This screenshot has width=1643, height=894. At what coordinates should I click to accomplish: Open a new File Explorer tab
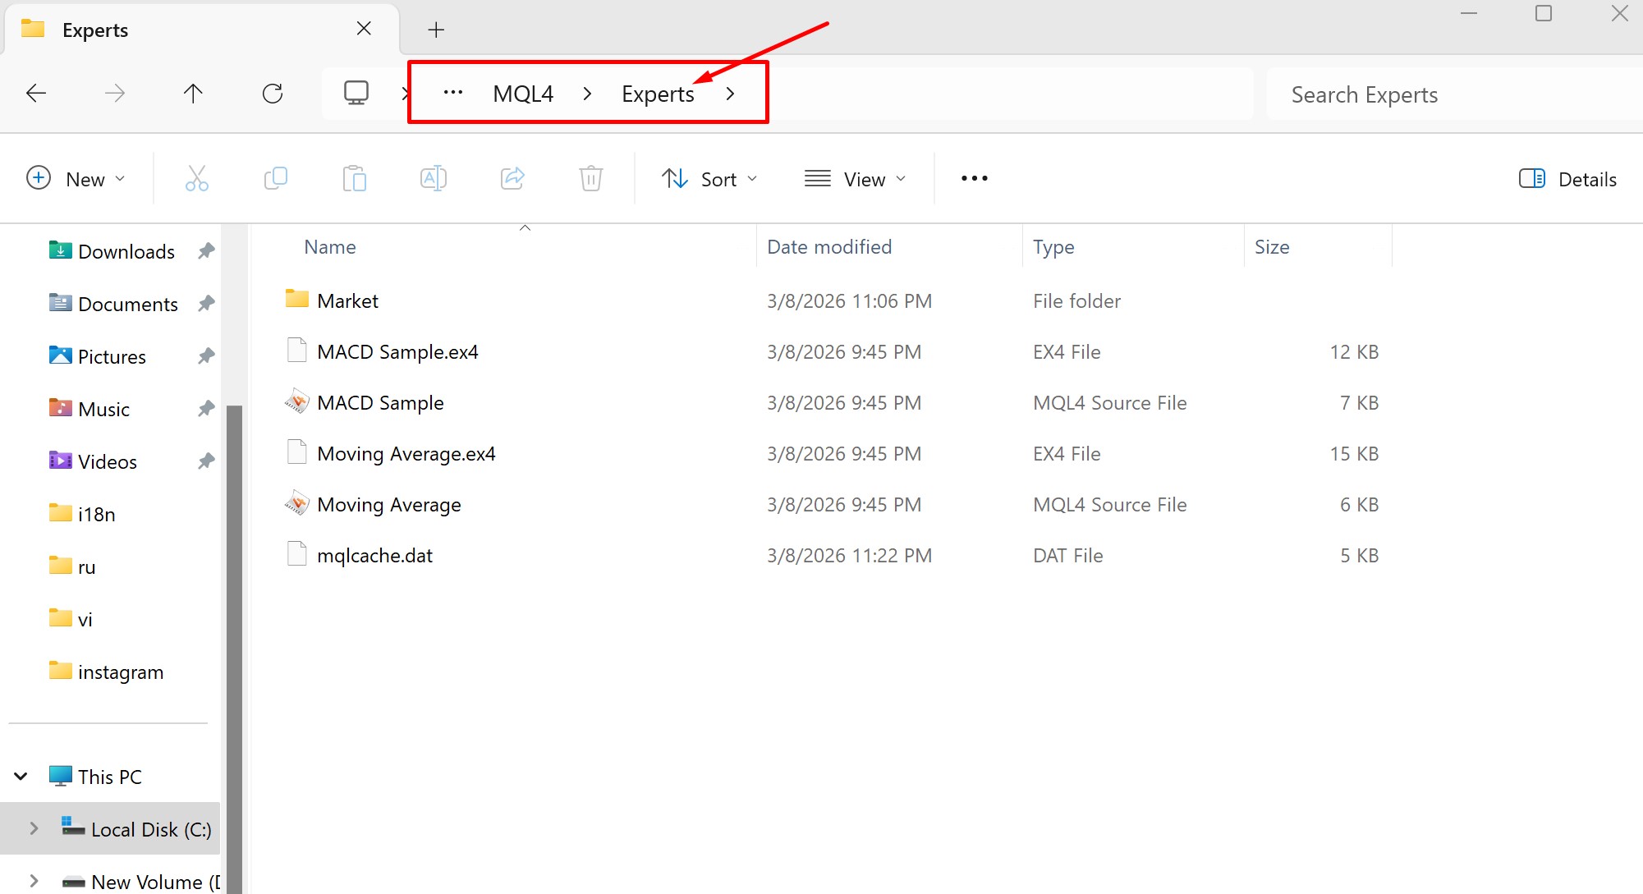pyautogui.click(x=435, y=30)
